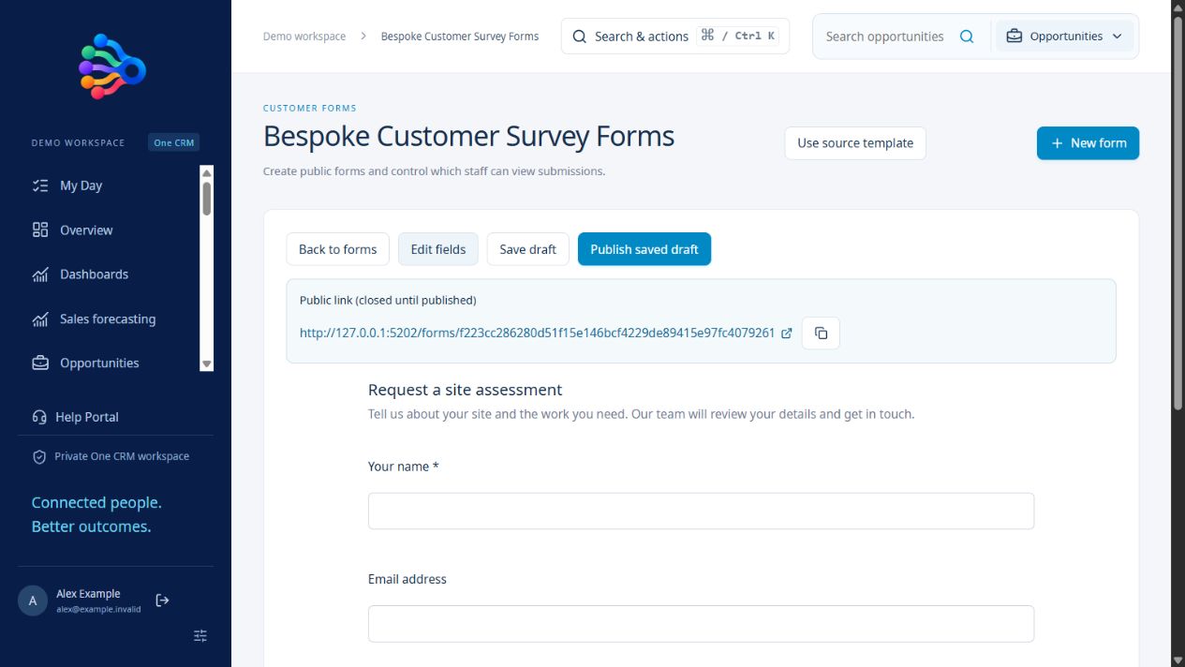The height and width of the screenshot is (667, 1185).
Task: Click Private One CRM workspace label
Action: 122,456
